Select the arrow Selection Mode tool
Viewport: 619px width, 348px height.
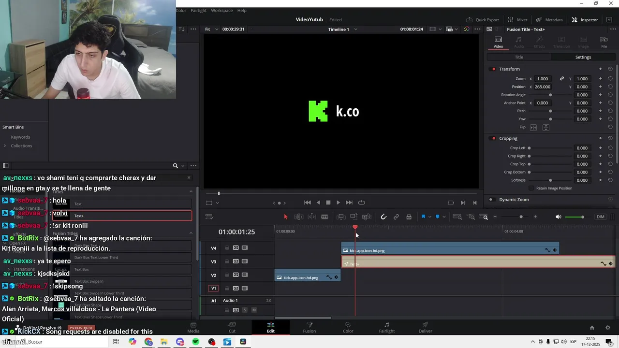[285, 217]
